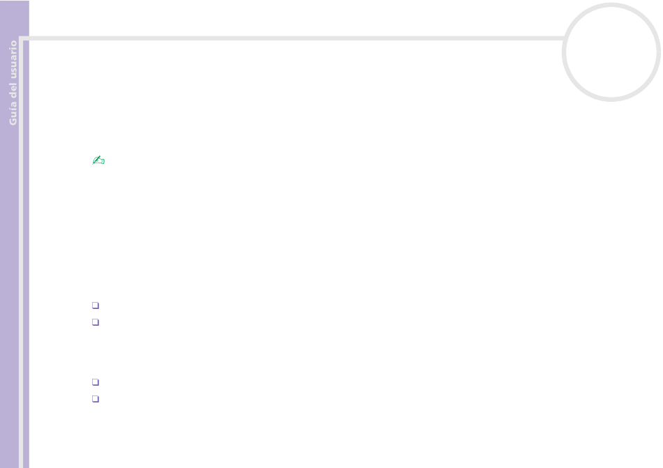Toggle the third square bullet box
The height and width of the screenshot is (468, 663).
tap(96, 382)
